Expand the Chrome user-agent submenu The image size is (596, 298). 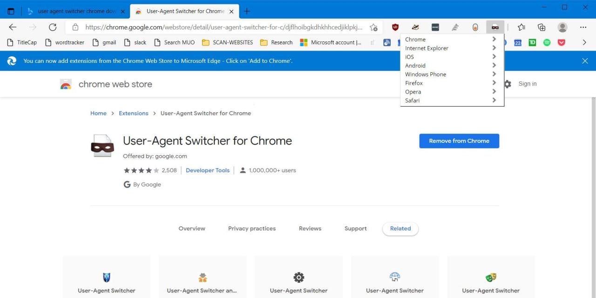(x=452, y=40)
